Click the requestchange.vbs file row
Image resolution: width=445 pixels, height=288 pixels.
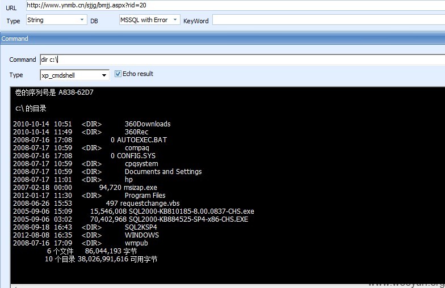(x=96, y=203)
